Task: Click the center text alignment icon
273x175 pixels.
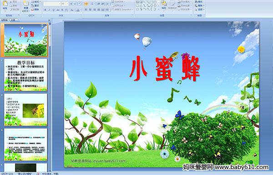Action: coord(90,10)
